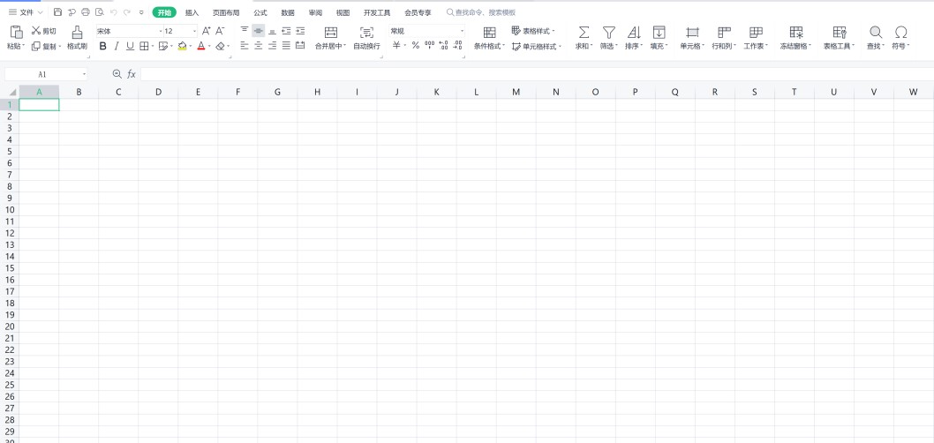
Task: Click the Freeze Panes (冻结窗格) icon
Action: (796, 32)
